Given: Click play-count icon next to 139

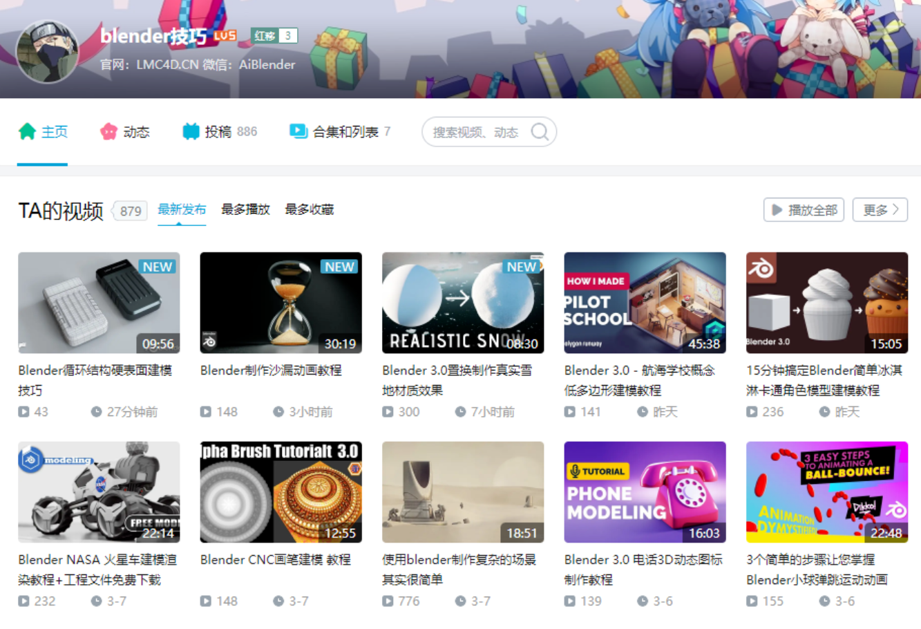Looking at the screenshot, I should tap(570, 601).
